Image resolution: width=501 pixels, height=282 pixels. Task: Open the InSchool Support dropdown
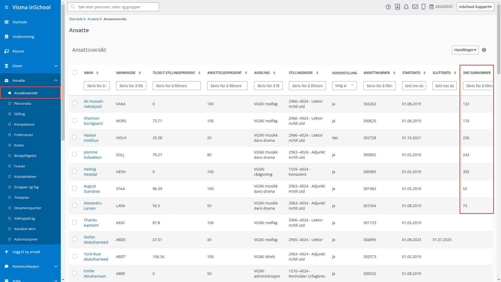(x=475, y=7)
